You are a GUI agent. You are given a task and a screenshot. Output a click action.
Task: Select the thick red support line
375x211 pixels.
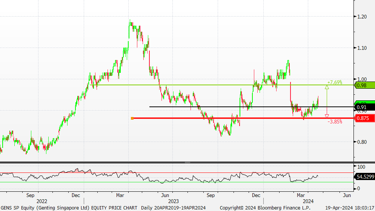pyautogui.click(x=226, y=118)
